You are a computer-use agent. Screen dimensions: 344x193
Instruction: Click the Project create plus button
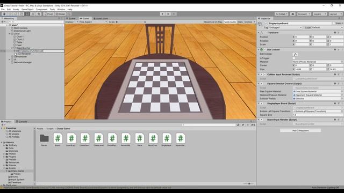[3, 125]
